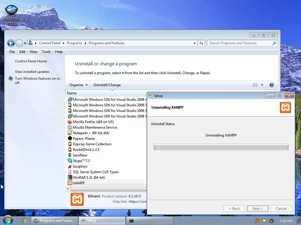Image resolution: width=301 pixels, height=225 pixels.
Task: Cancel the XAMPP uninstall
Action: pos(281,209)
